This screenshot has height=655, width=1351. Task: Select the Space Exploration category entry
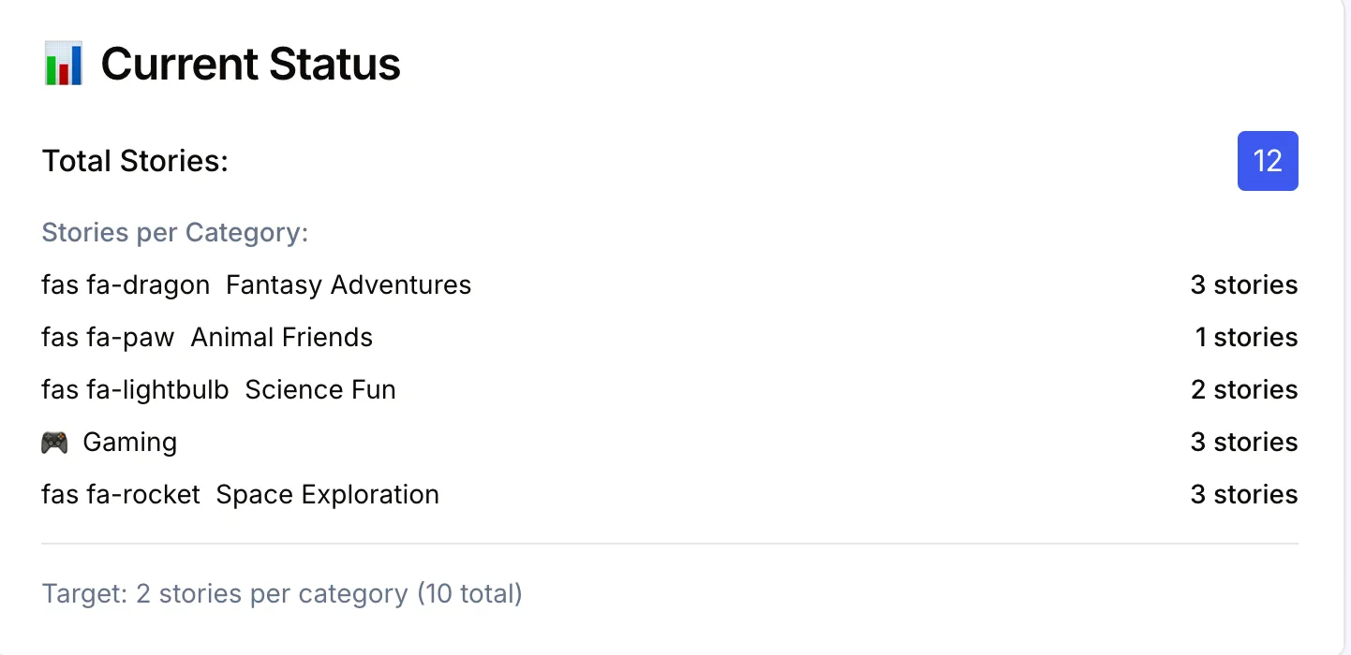(327, 494)
